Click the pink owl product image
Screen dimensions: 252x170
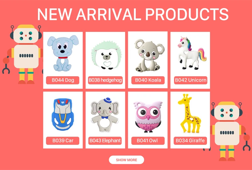pyautogui.click(x=148, y=117)
